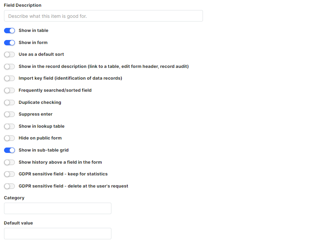Click the Duplicate checking label text
The width and height of the screenshot is (316, 244).
click(40, 102)
